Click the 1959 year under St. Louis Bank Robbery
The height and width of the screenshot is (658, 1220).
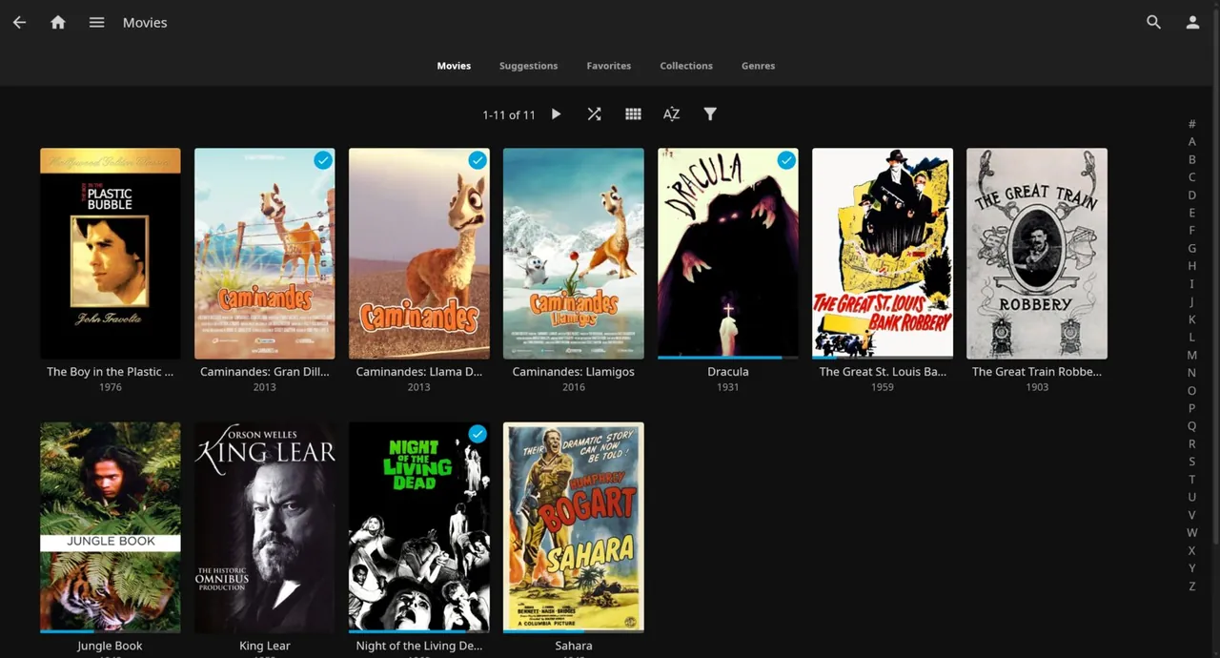pos(883,387)
